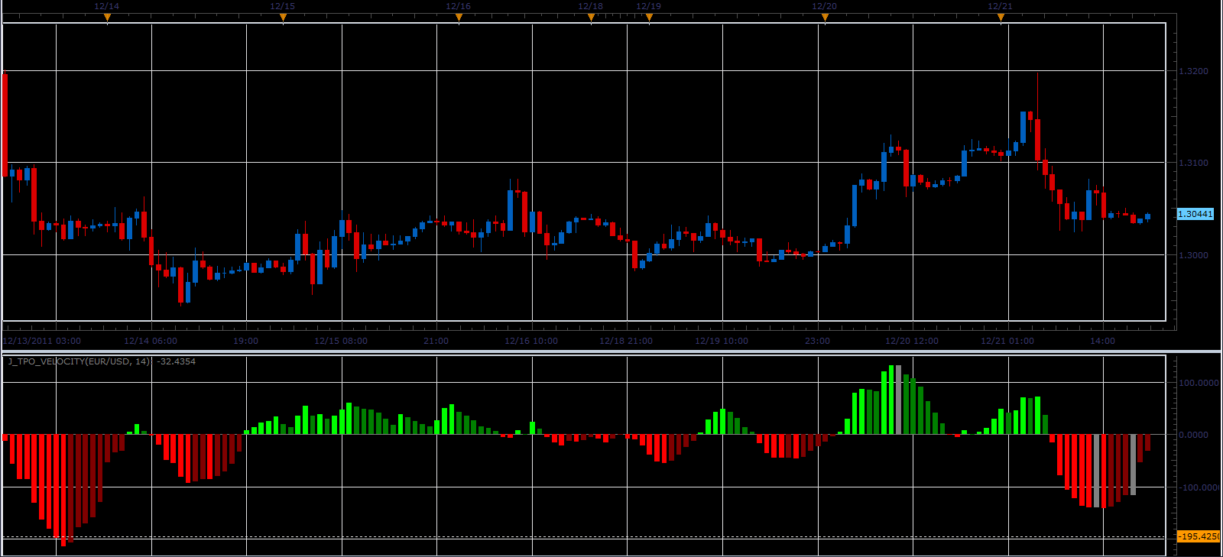This screenshot has height=557, width=1223.
Task: Click the orange day marker for 12/19
Action: click(649, 17)
